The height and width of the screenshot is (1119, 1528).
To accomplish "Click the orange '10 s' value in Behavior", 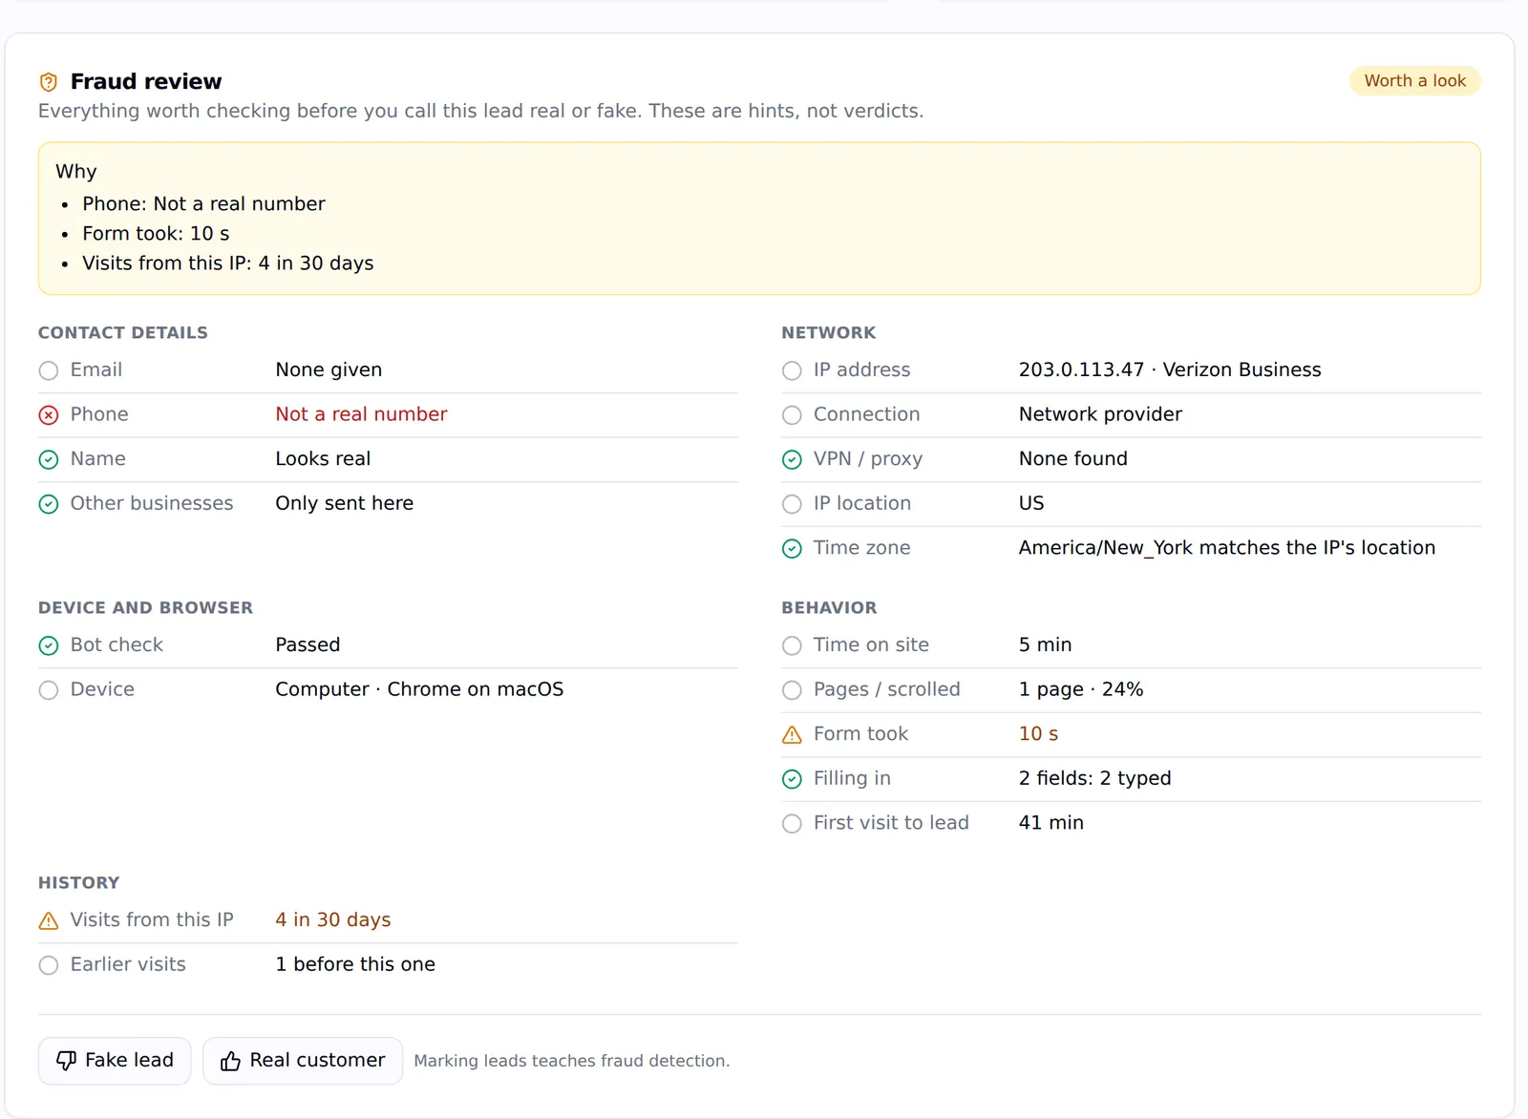I will click(x=1038, y=733).
